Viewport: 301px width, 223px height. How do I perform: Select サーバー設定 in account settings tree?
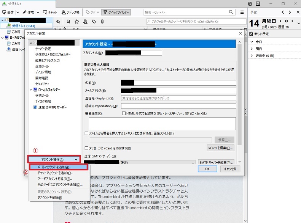point(43,49)
